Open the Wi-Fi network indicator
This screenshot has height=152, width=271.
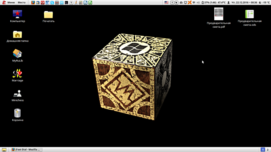tap(194, 3)
